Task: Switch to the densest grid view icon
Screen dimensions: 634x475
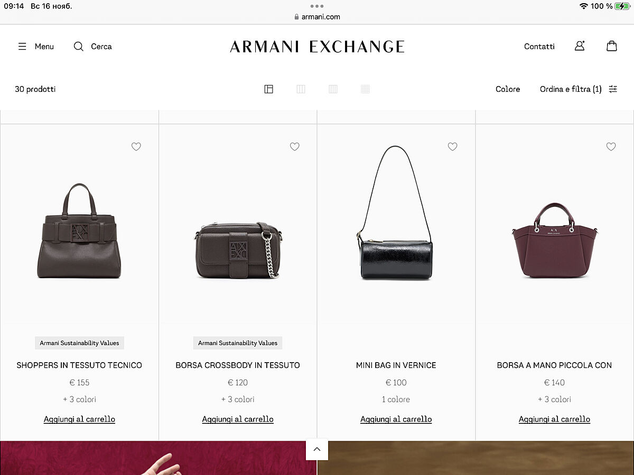Action: (365, 89)
